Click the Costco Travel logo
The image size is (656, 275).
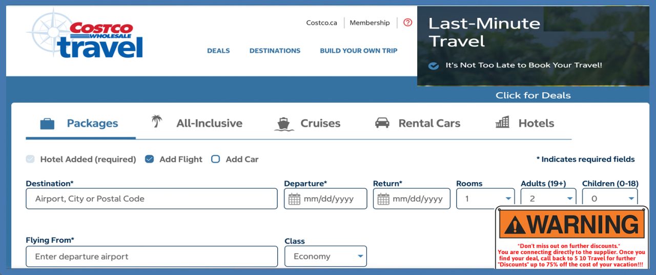coord(85,34)
